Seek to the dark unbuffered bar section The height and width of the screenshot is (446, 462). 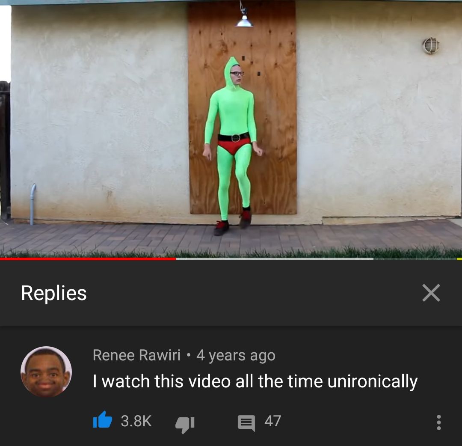coord(415,259)
